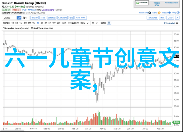Select 9M range
Viewport: 183px width, 132px height.
[x=34, y=23]
